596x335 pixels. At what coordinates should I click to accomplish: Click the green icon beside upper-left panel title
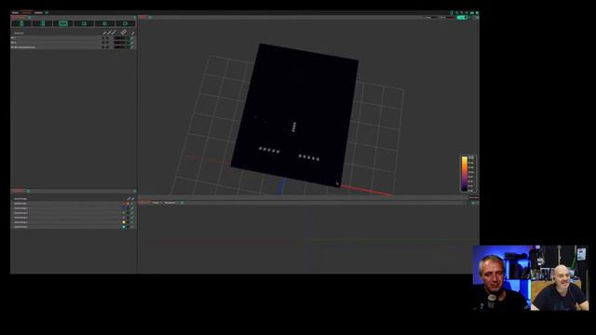coord(29,18)
